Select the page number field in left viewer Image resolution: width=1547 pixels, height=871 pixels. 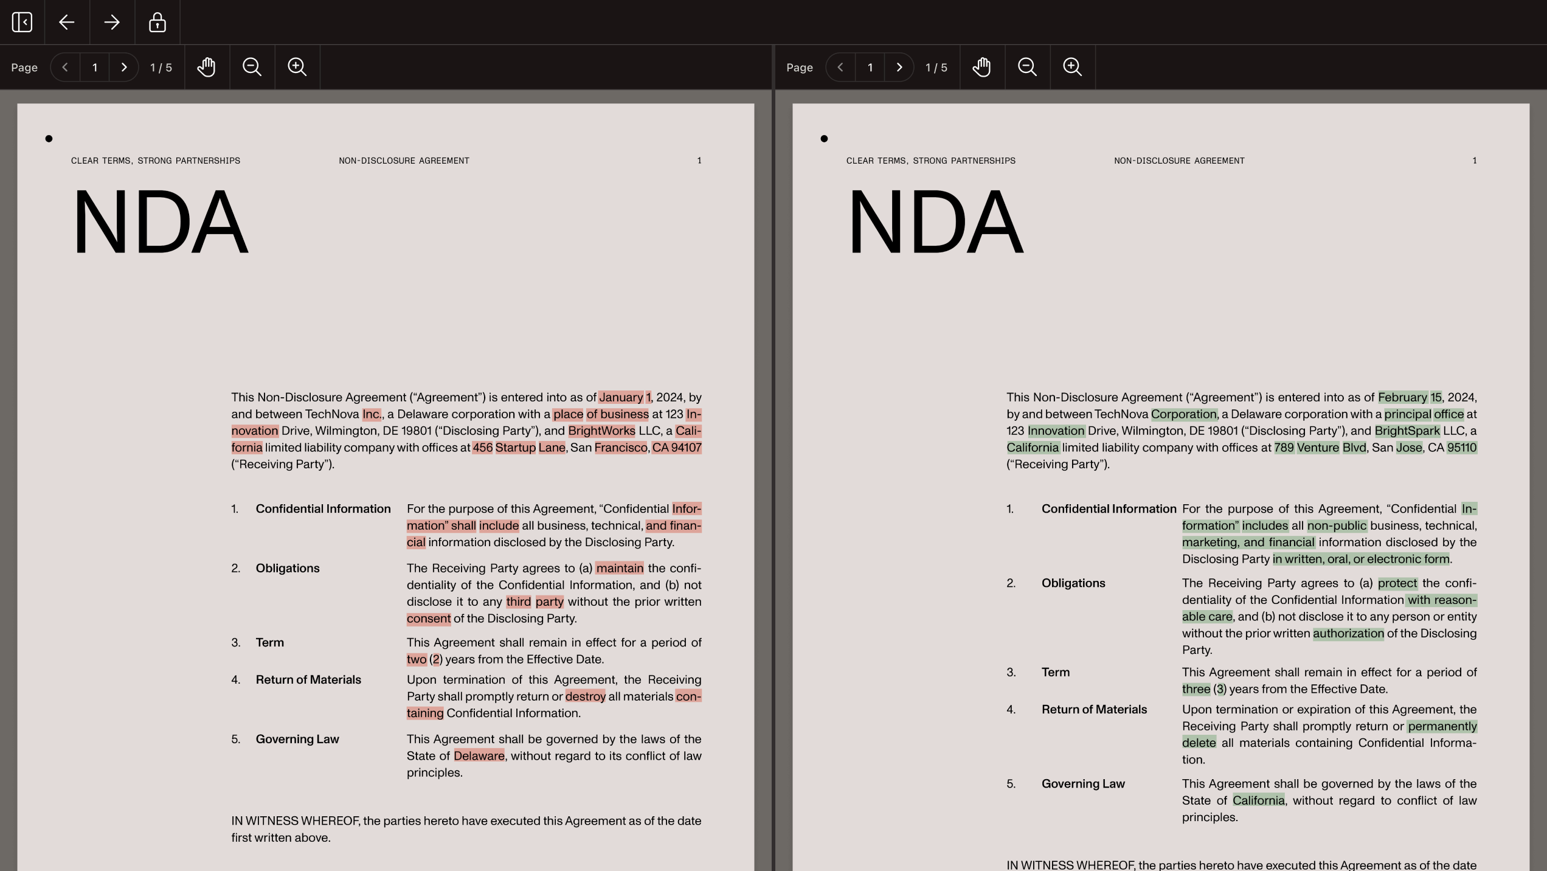pos(95,67)
